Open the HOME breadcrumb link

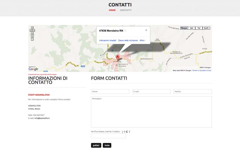pos(112,10)
